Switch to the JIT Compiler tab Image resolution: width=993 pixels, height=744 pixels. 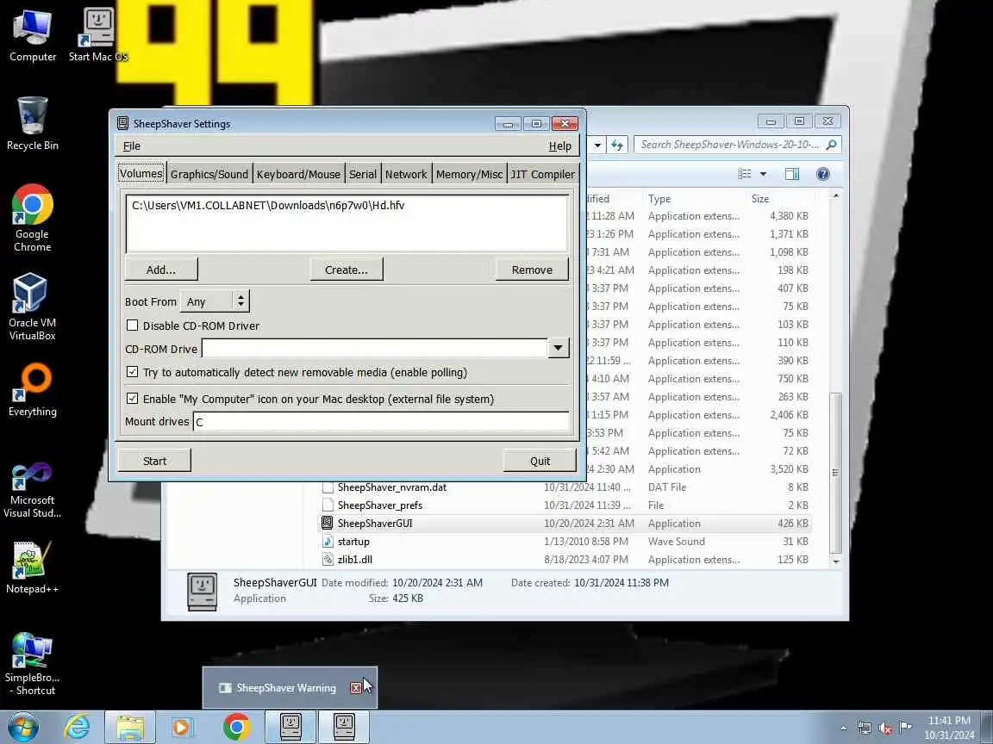click(543, 174)
